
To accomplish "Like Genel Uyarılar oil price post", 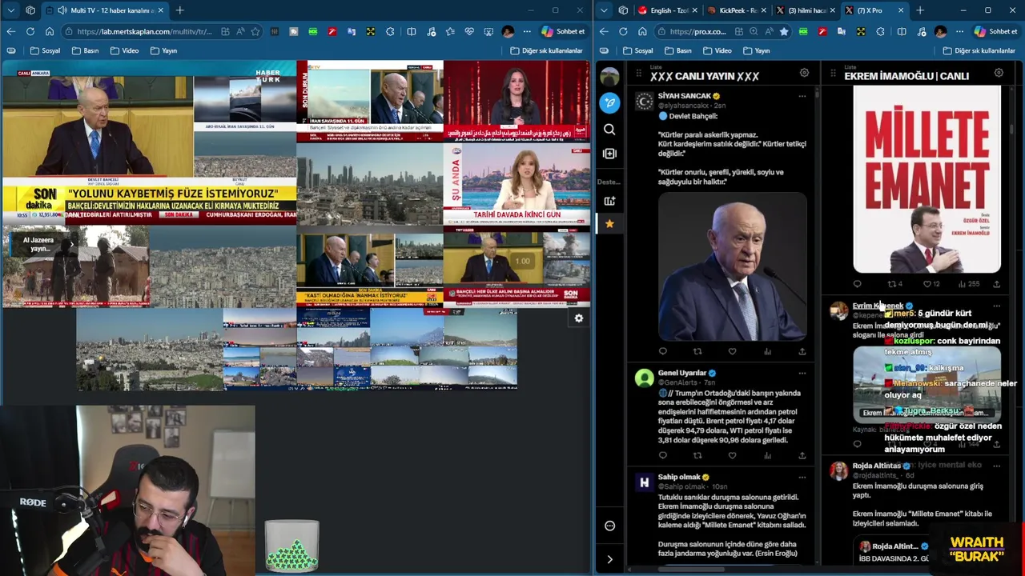I will 732,455.
